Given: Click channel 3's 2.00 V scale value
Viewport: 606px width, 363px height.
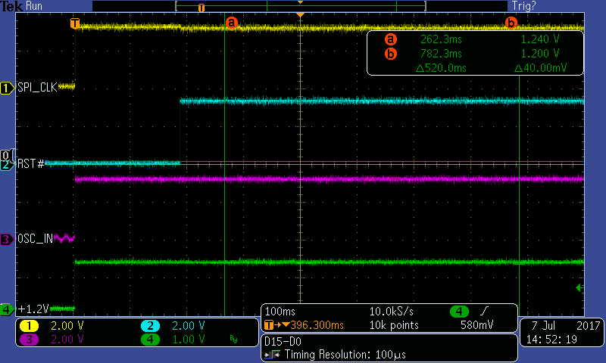Looking at the screenshot, I should (67, 340).
